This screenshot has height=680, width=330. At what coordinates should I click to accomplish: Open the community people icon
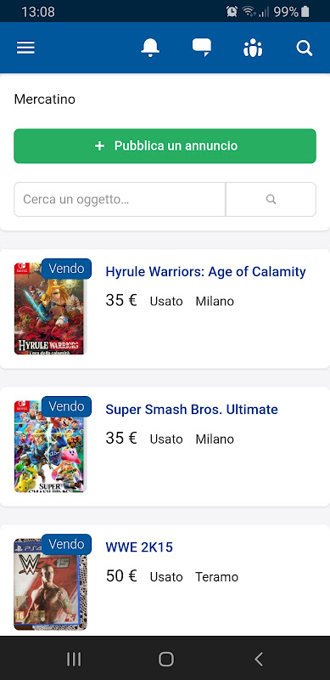point(253,48)
